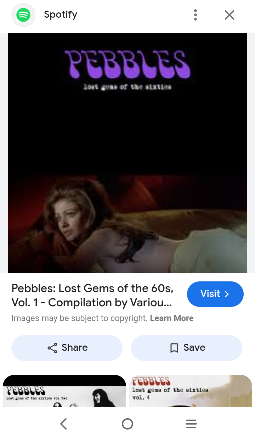Screen dimensions: 255x432
Task: Open the three-dot overflow menu
Action: (x=195, y=15)
